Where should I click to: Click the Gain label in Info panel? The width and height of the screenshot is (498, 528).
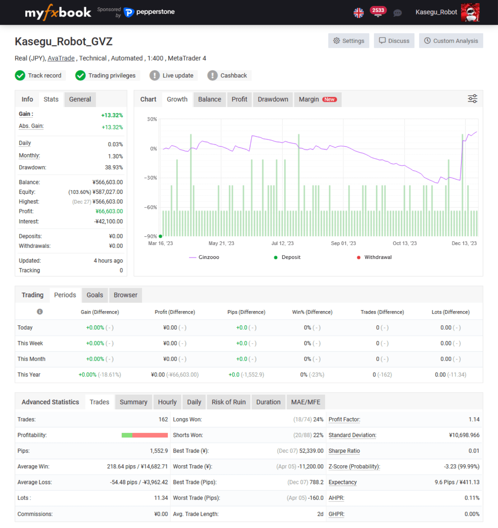[26, 114]
